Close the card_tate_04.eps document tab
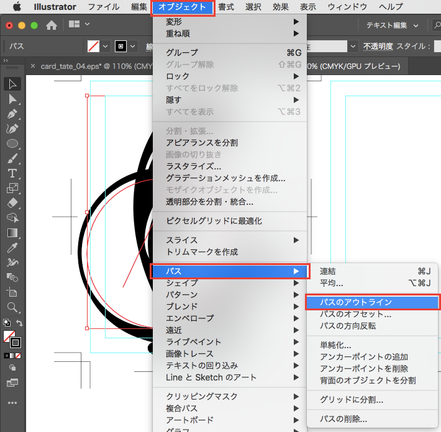 [33, 66]
